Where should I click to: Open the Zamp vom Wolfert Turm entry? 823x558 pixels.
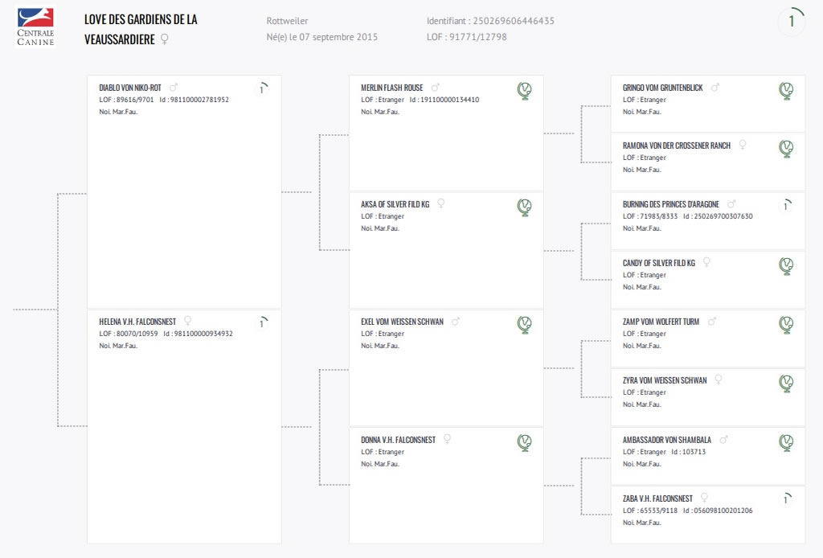click(661, 322)
